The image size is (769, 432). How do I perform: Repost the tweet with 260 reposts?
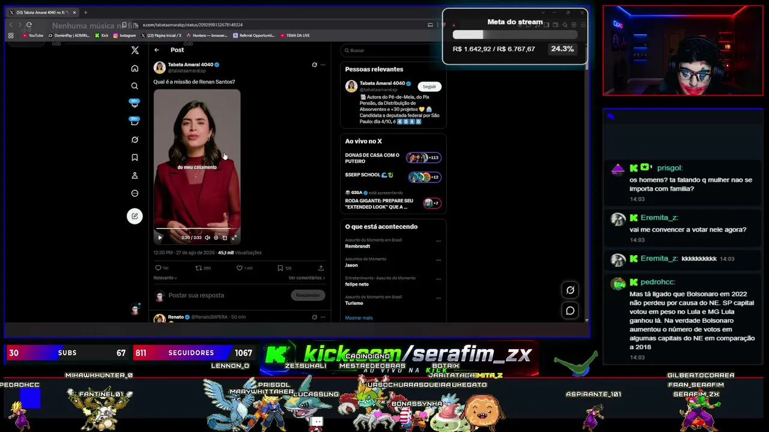point(199,268)
